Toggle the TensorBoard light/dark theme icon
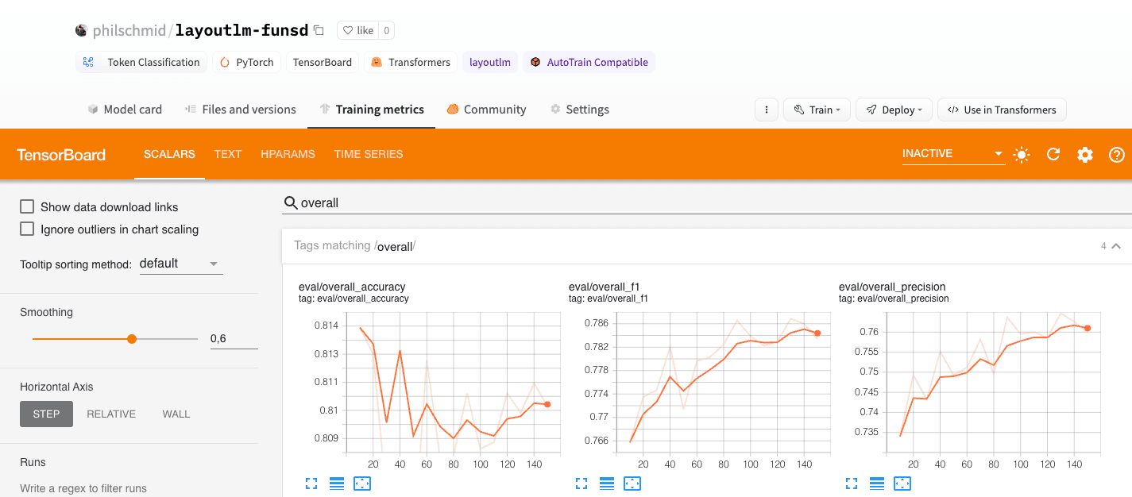 tap(1022, 154)
